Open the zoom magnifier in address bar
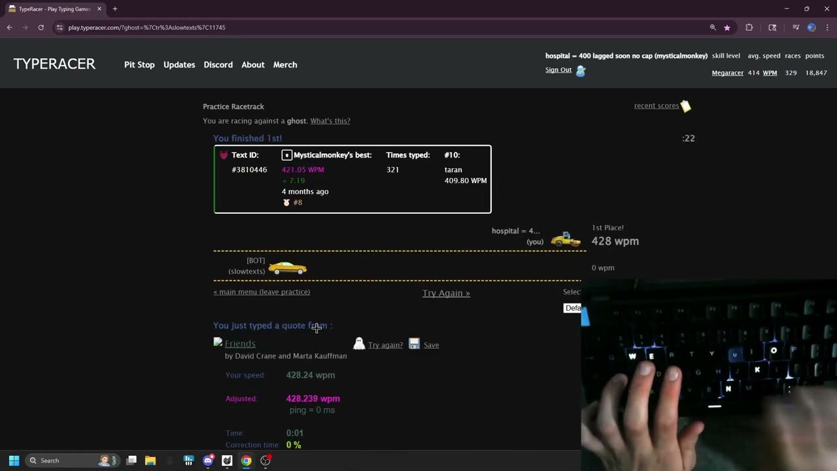This screenshot has width=837, height=471. coord(713,27)
